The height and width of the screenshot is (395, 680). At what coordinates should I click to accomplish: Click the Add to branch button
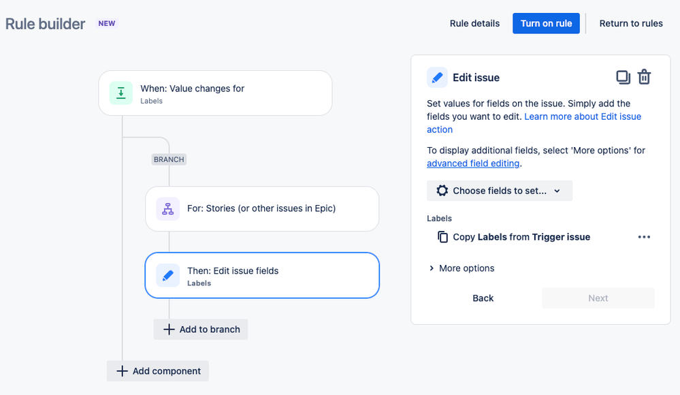(x=201, y=330)
